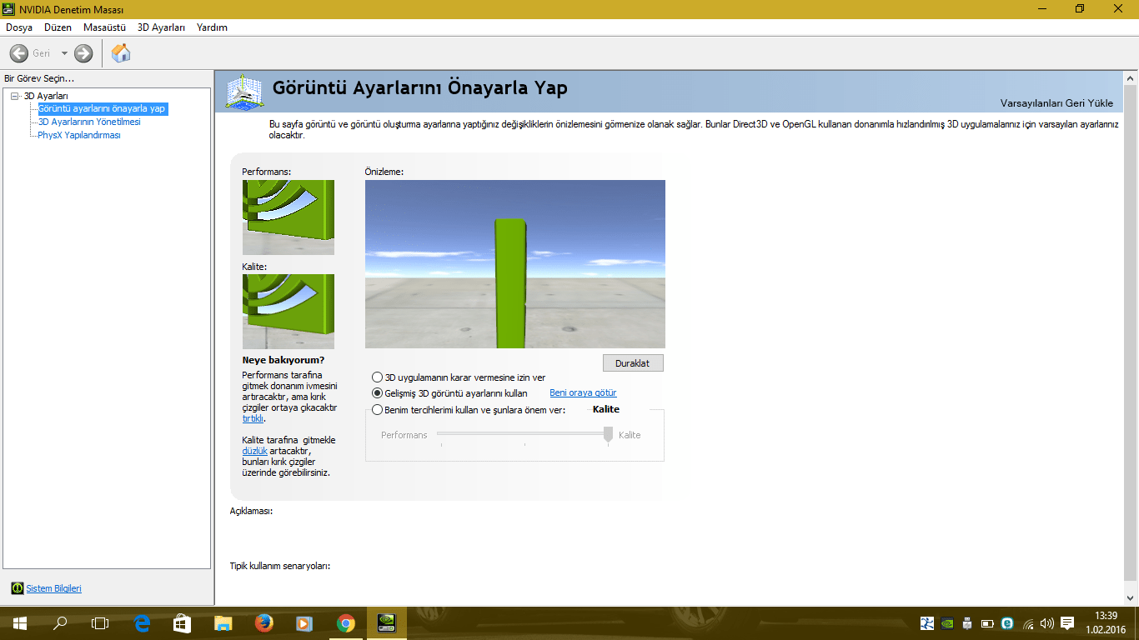
Task: Open taskbar search magnifier
Action: pos(60,622)
